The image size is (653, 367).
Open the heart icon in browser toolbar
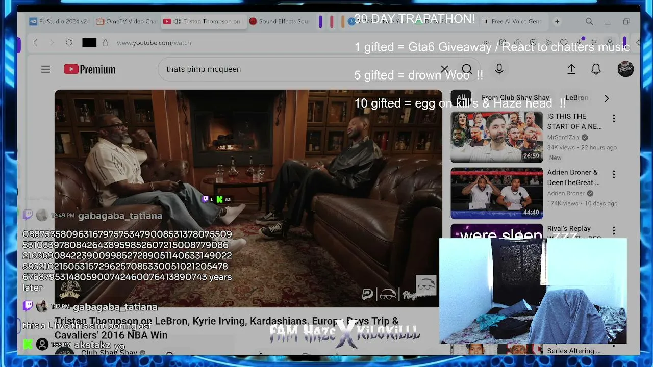coord(564,43)
